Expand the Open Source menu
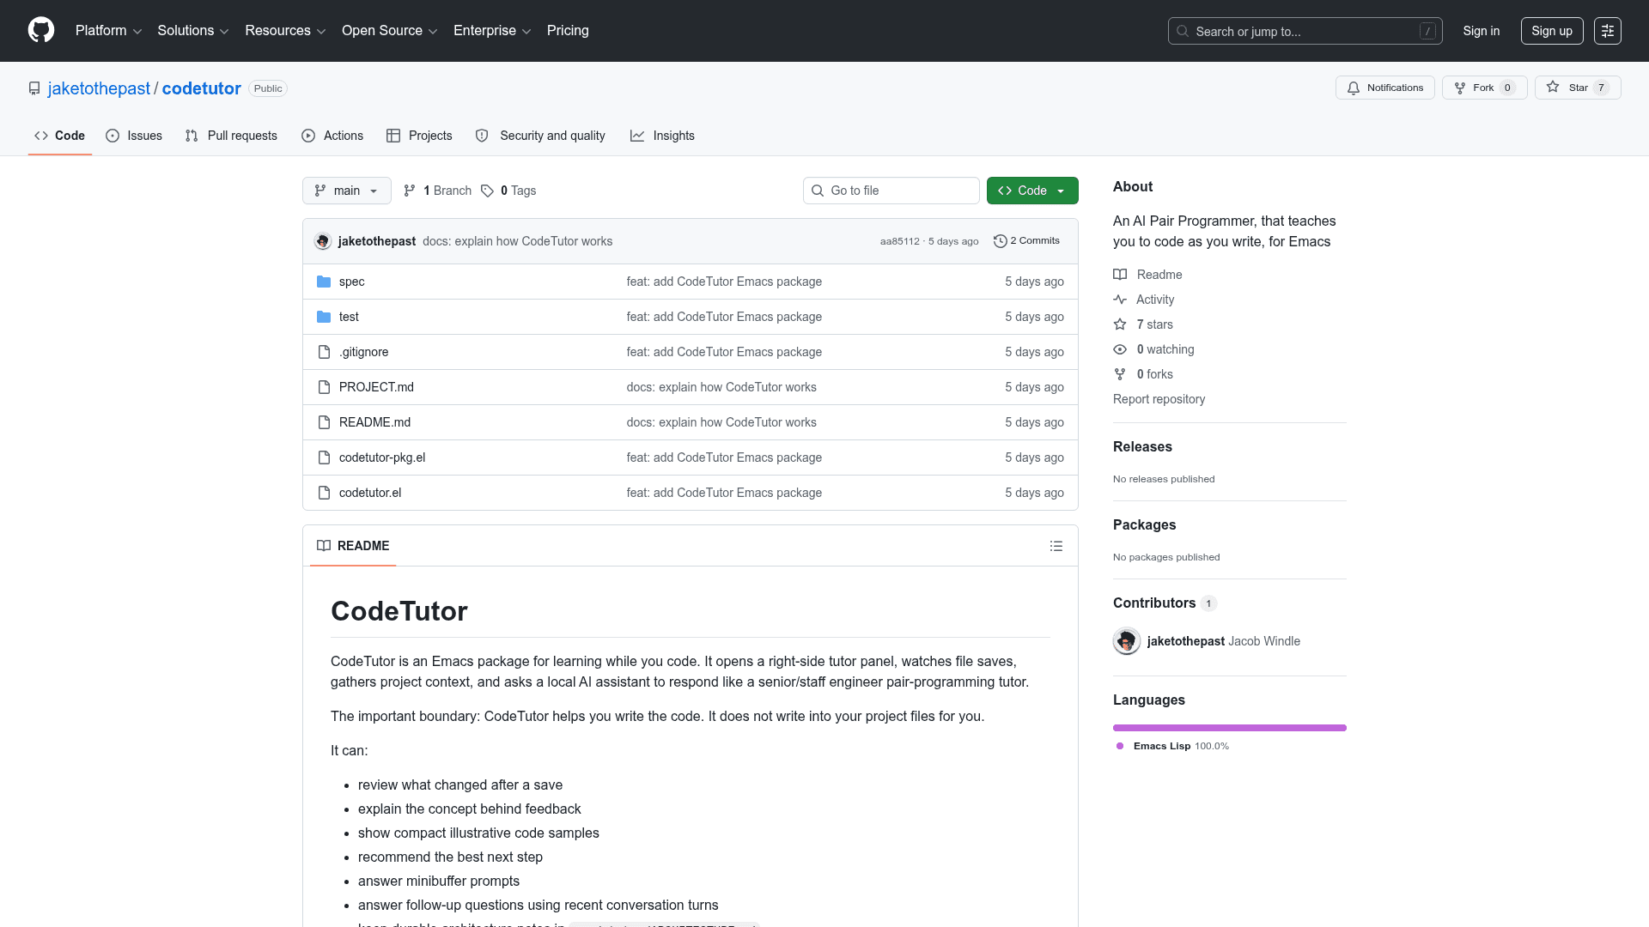The image size is (1649, 927). click(x=389, y=30)
